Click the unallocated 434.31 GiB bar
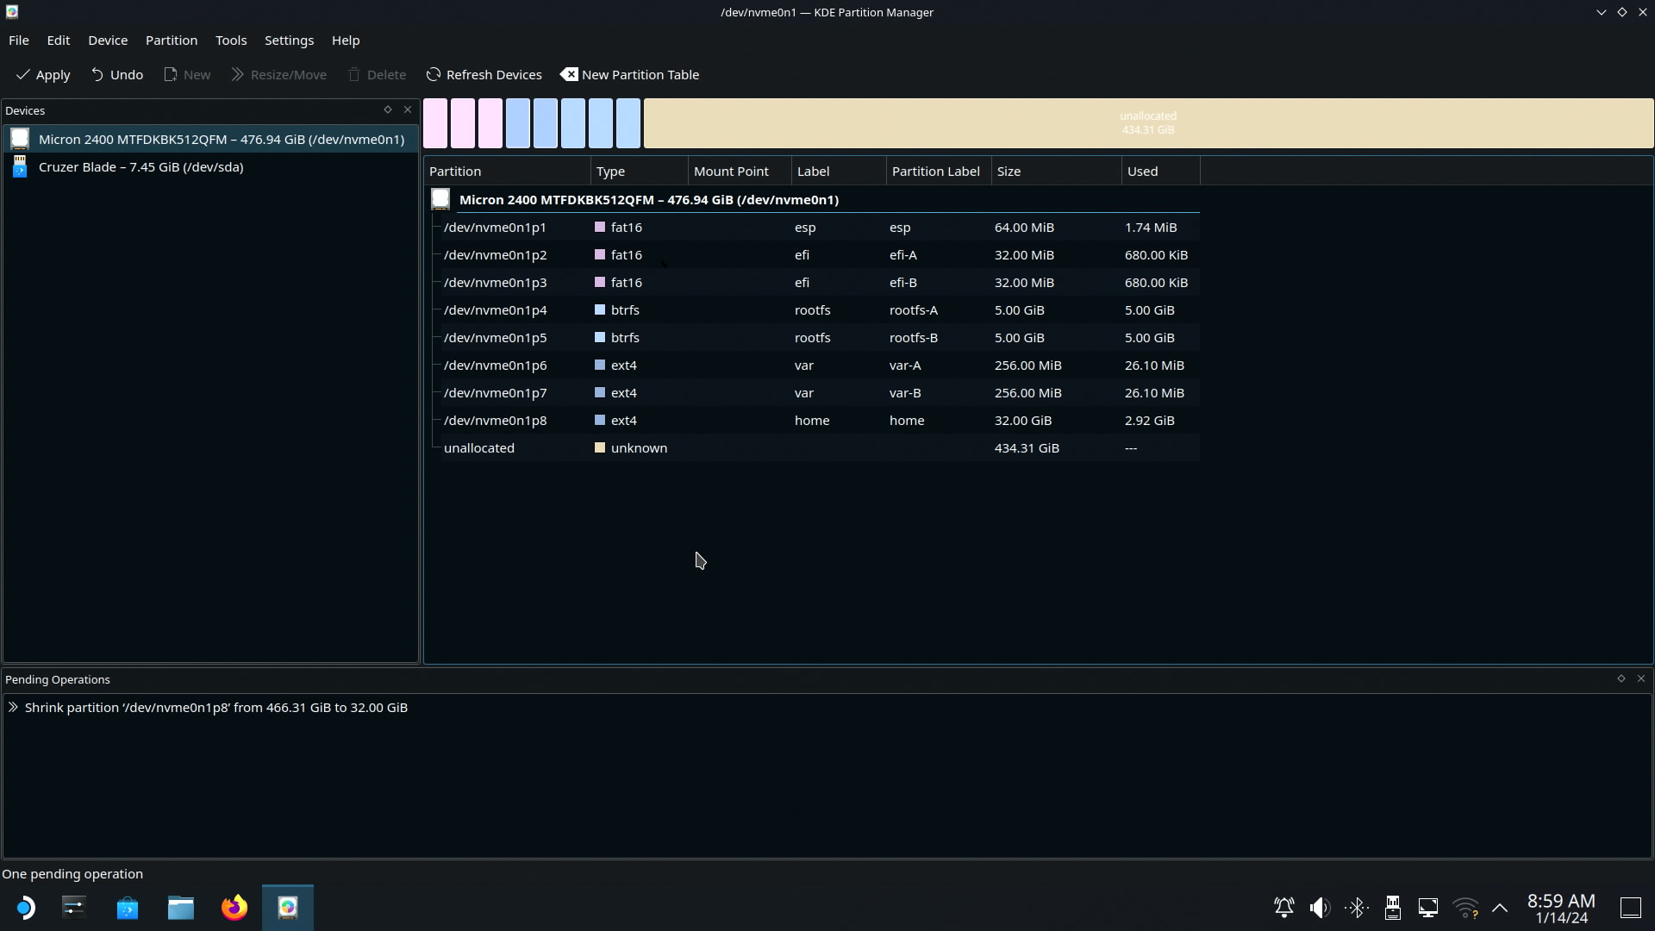The image size is (1655, 931). (x=1147, y=122)
